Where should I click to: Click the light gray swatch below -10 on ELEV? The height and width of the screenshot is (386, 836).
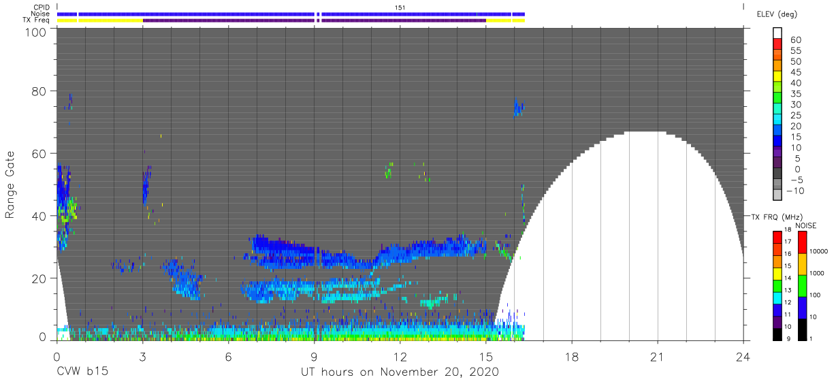click(777, 195)
